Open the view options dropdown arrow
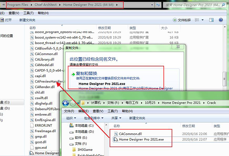 point(203,20)
